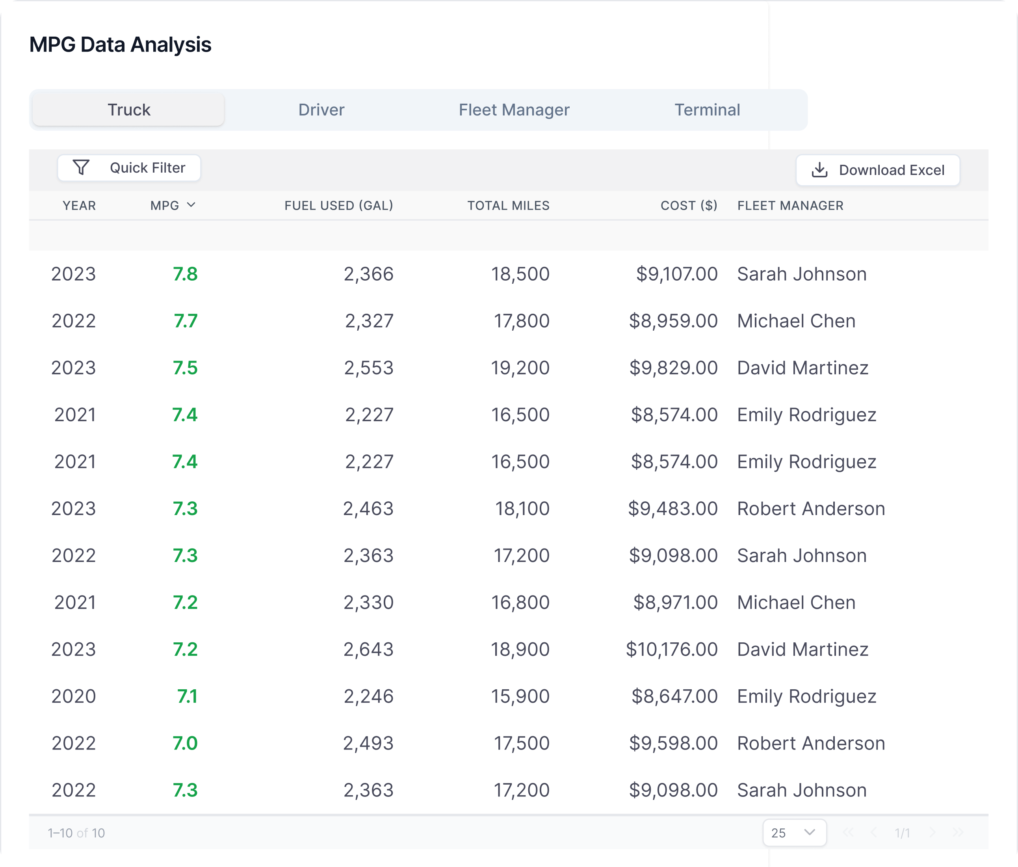
Task: Go to previous page chevron icon
Action: 873,832
